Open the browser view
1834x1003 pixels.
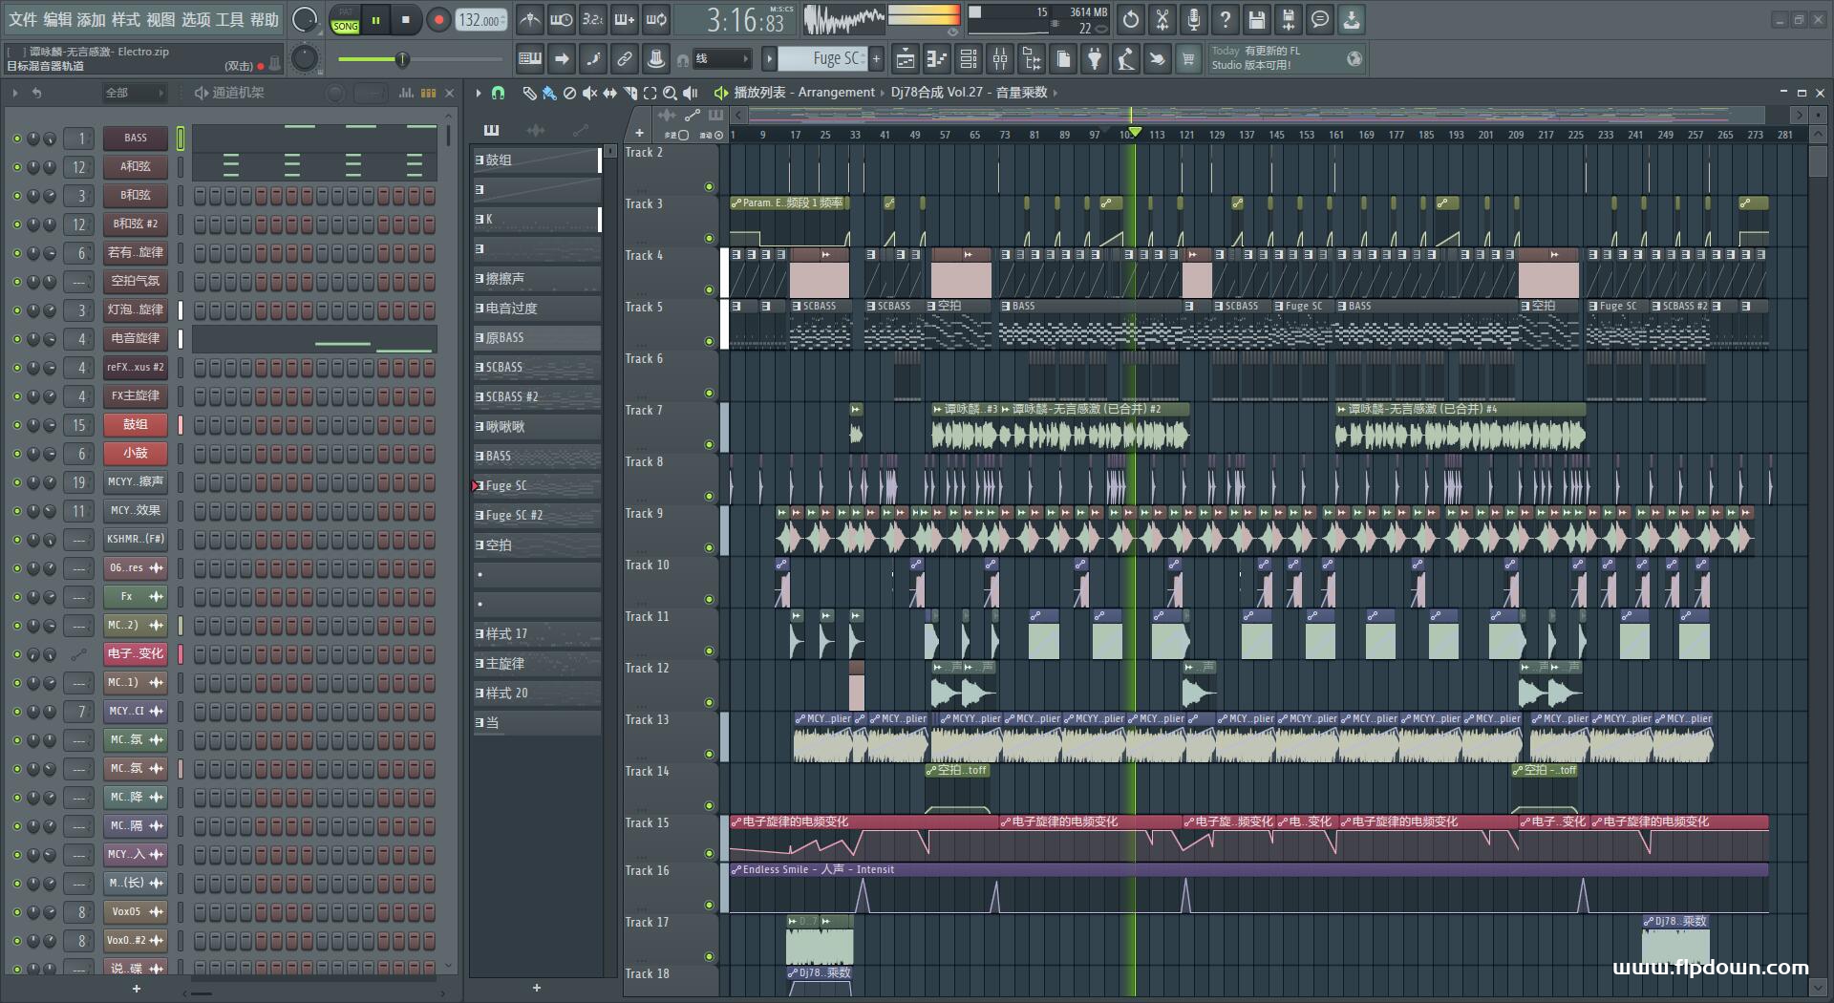click(1032, 59)
